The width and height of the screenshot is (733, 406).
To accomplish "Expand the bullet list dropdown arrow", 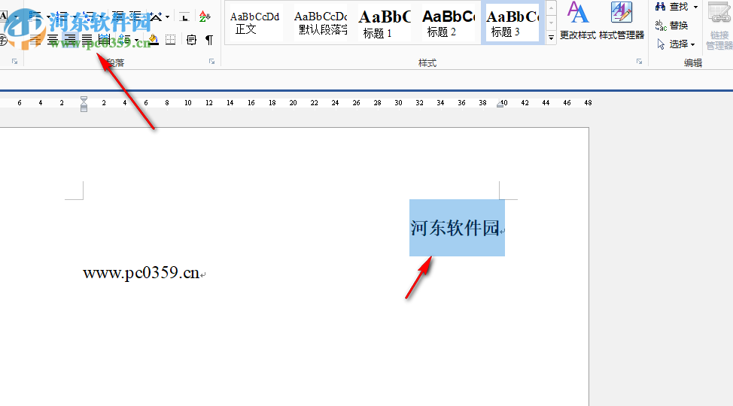I will pos(48,17).
